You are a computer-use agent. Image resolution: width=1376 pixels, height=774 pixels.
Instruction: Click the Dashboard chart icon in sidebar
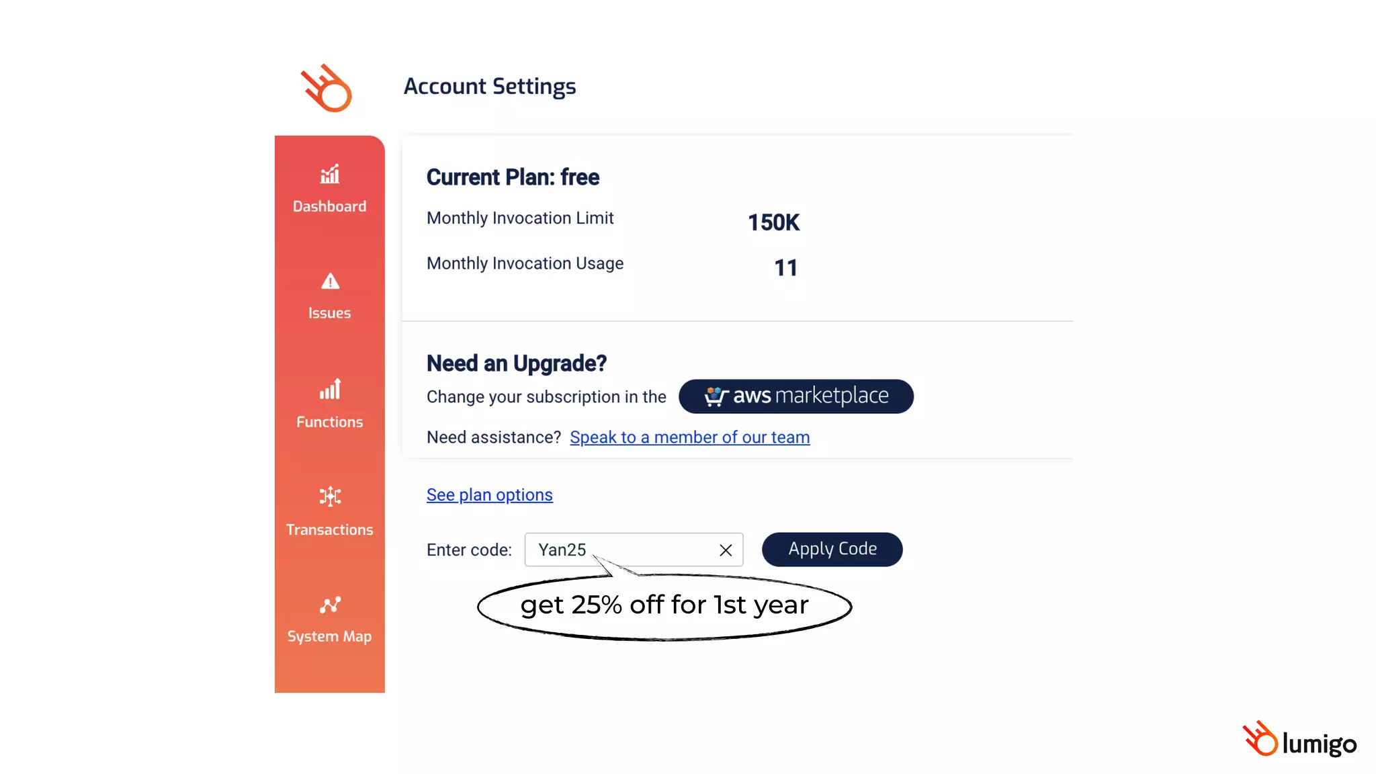click(x=329, y=175)
